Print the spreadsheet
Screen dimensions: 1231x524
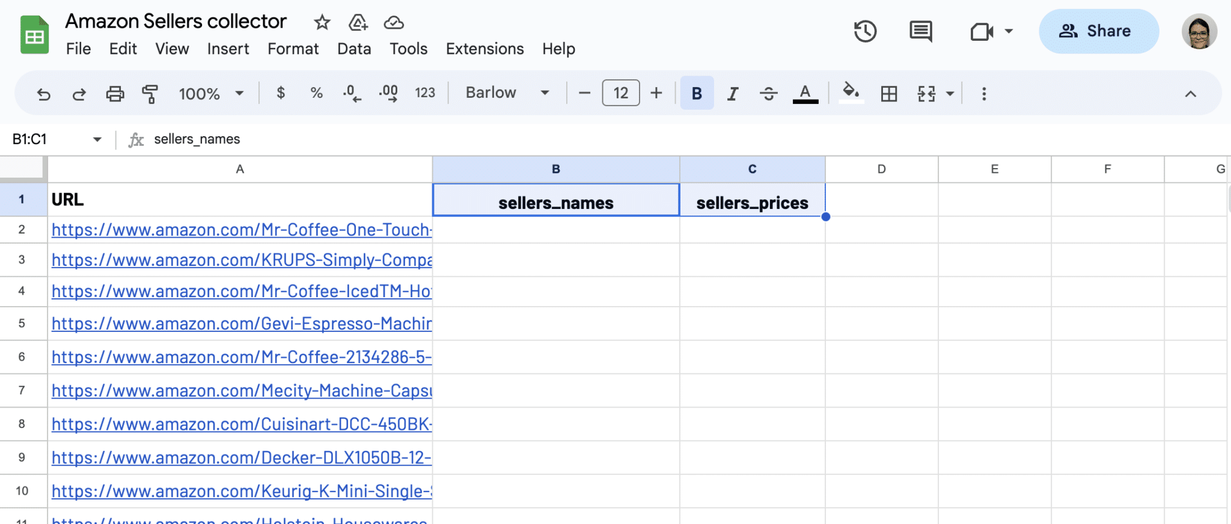pos(115,94)
